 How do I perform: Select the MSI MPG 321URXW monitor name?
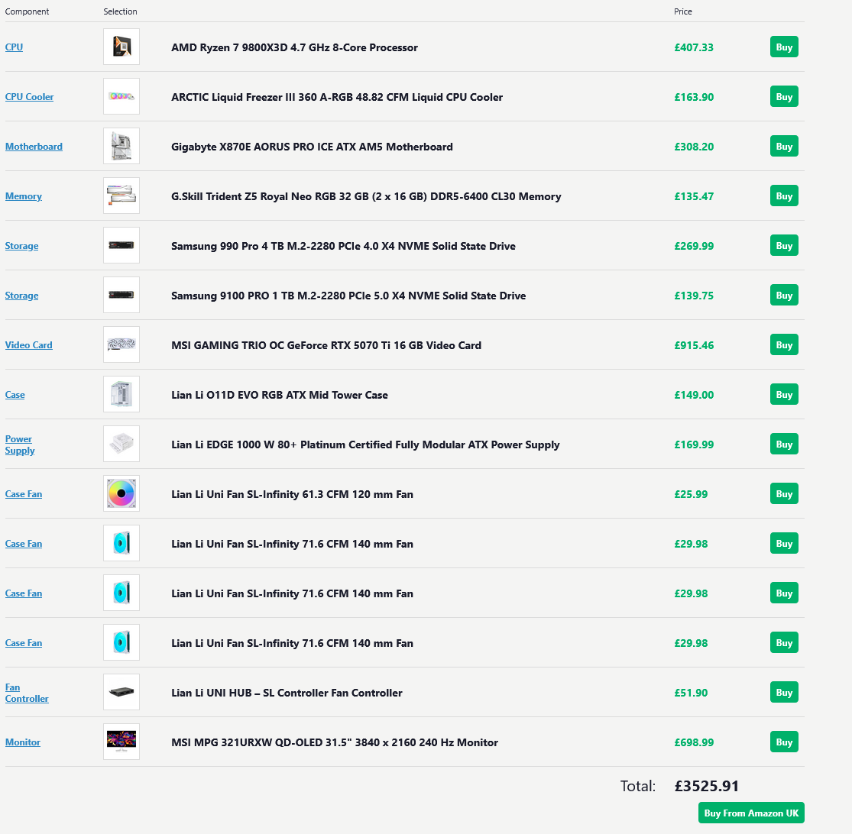[x=335, y=743]
